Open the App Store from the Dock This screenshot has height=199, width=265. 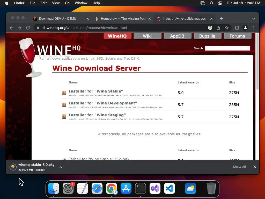pyautogui.click(x=126, y=188)
